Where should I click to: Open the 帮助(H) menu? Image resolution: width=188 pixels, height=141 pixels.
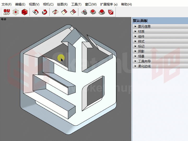pos(126,4)
